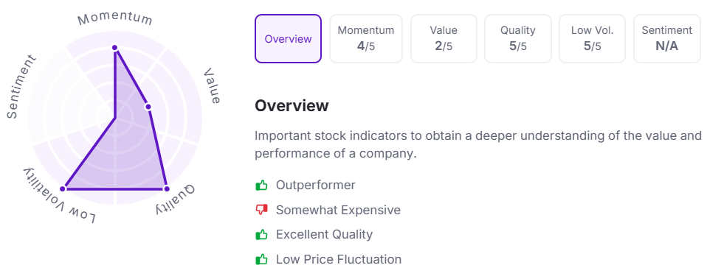707x268 pixels.
Task: Click the Momentum data point on radar chart
Action: [x=115, y=48]
